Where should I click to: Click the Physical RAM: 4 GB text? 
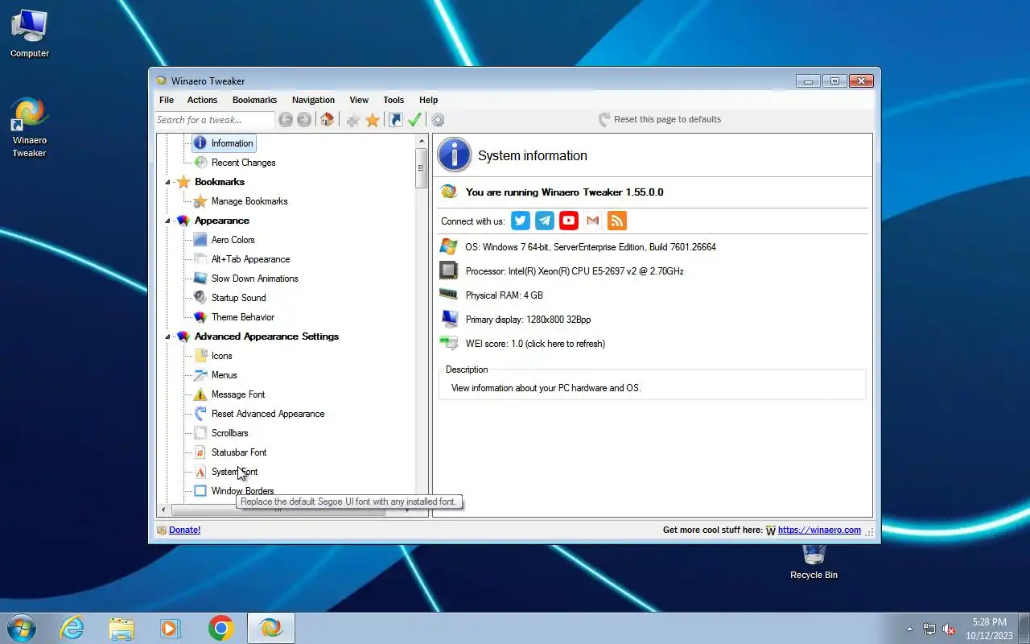coord(504,295)
